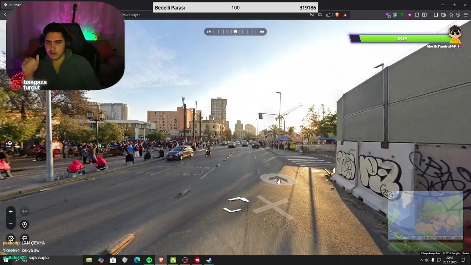This screenshot has width=471, height=265.
Task: Click the lower street view navigation chevron
Action: (x=232, y=210)
